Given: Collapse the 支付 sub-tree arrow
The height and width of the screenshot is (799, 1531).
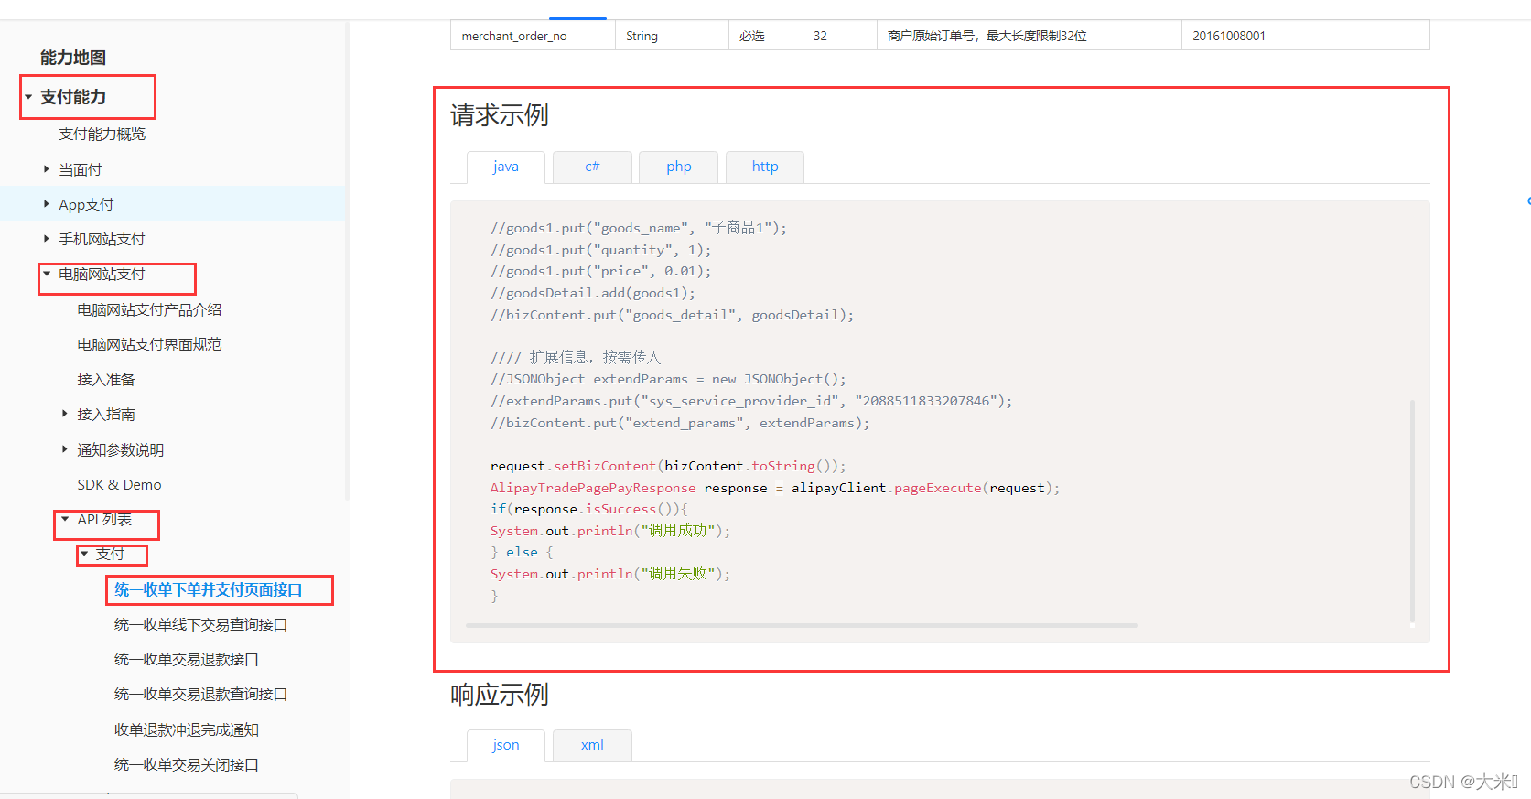Looking at the screenshot, I should click(x=84, y=554).
